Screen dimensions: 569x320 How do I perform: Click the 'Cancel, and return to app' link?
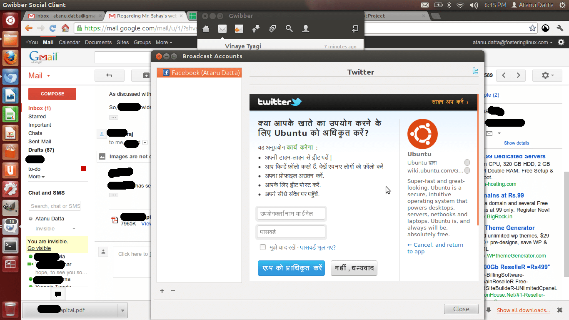tap(435, 248)
